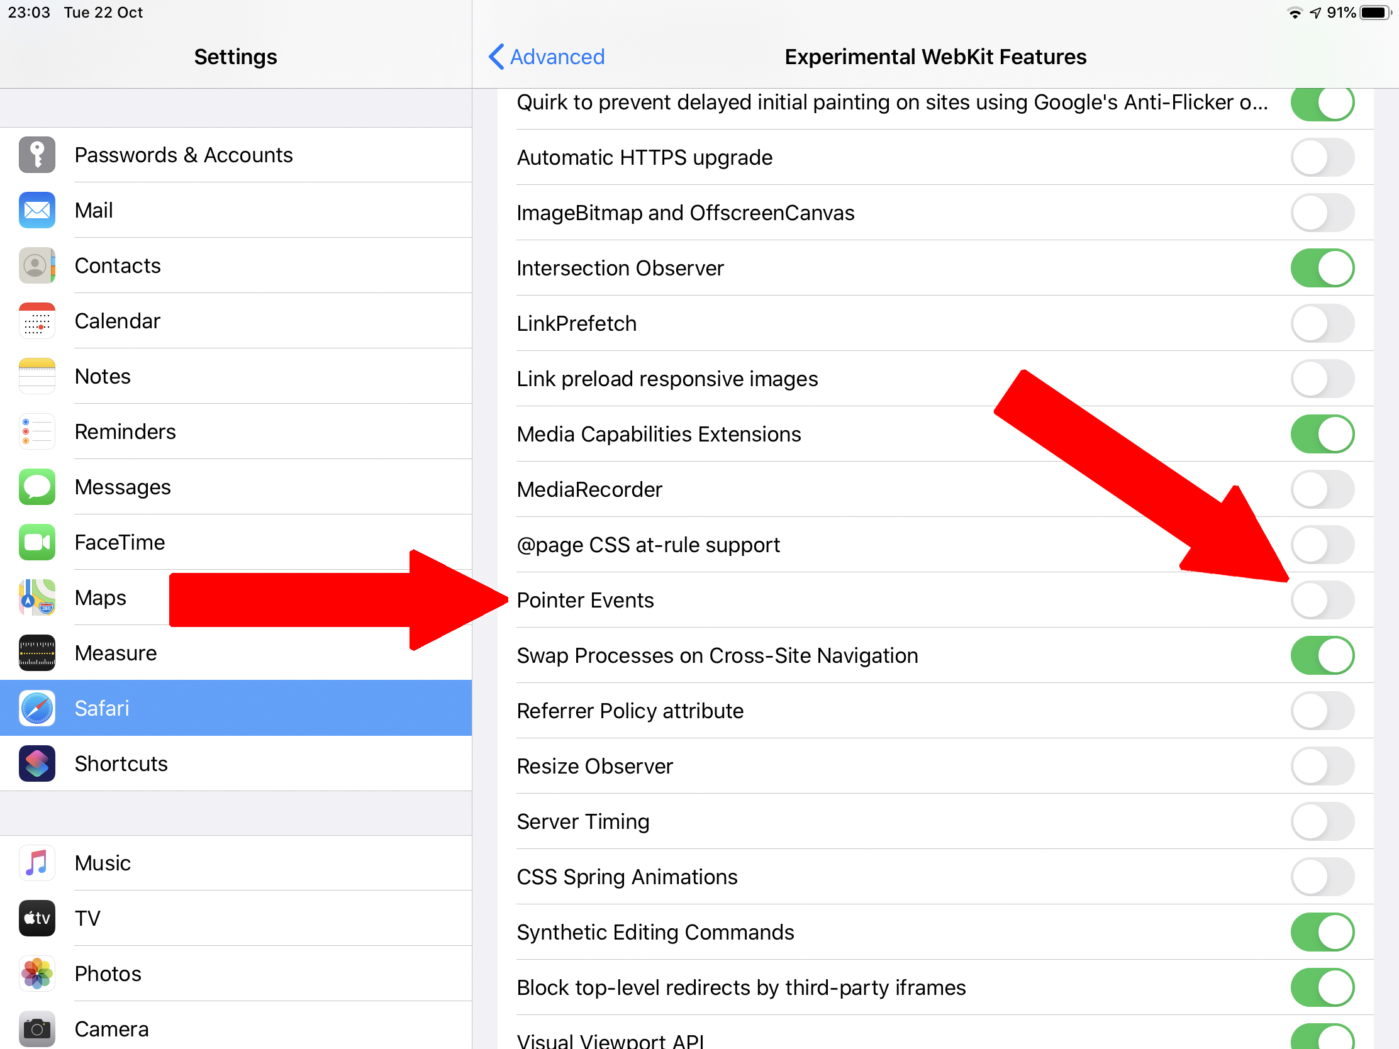Viewport: 1399px width, 1049px height.
Task: Enable the MediaRecorder switch
Action: coord(1322,489)
